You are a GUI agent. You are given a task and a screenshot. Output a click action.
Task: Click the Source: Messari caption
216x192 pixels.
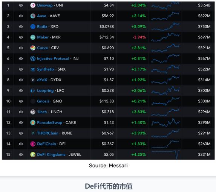pyautogui.click(x=108, y=165)
